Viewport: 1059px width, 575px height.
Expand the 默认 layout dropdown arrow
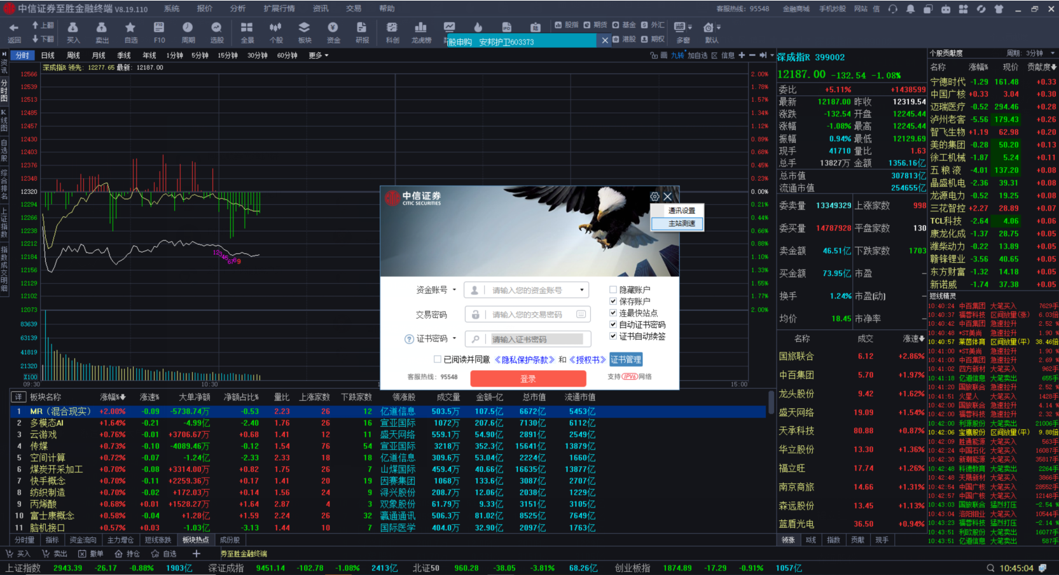pyautogui.click(x=719, y=27)
